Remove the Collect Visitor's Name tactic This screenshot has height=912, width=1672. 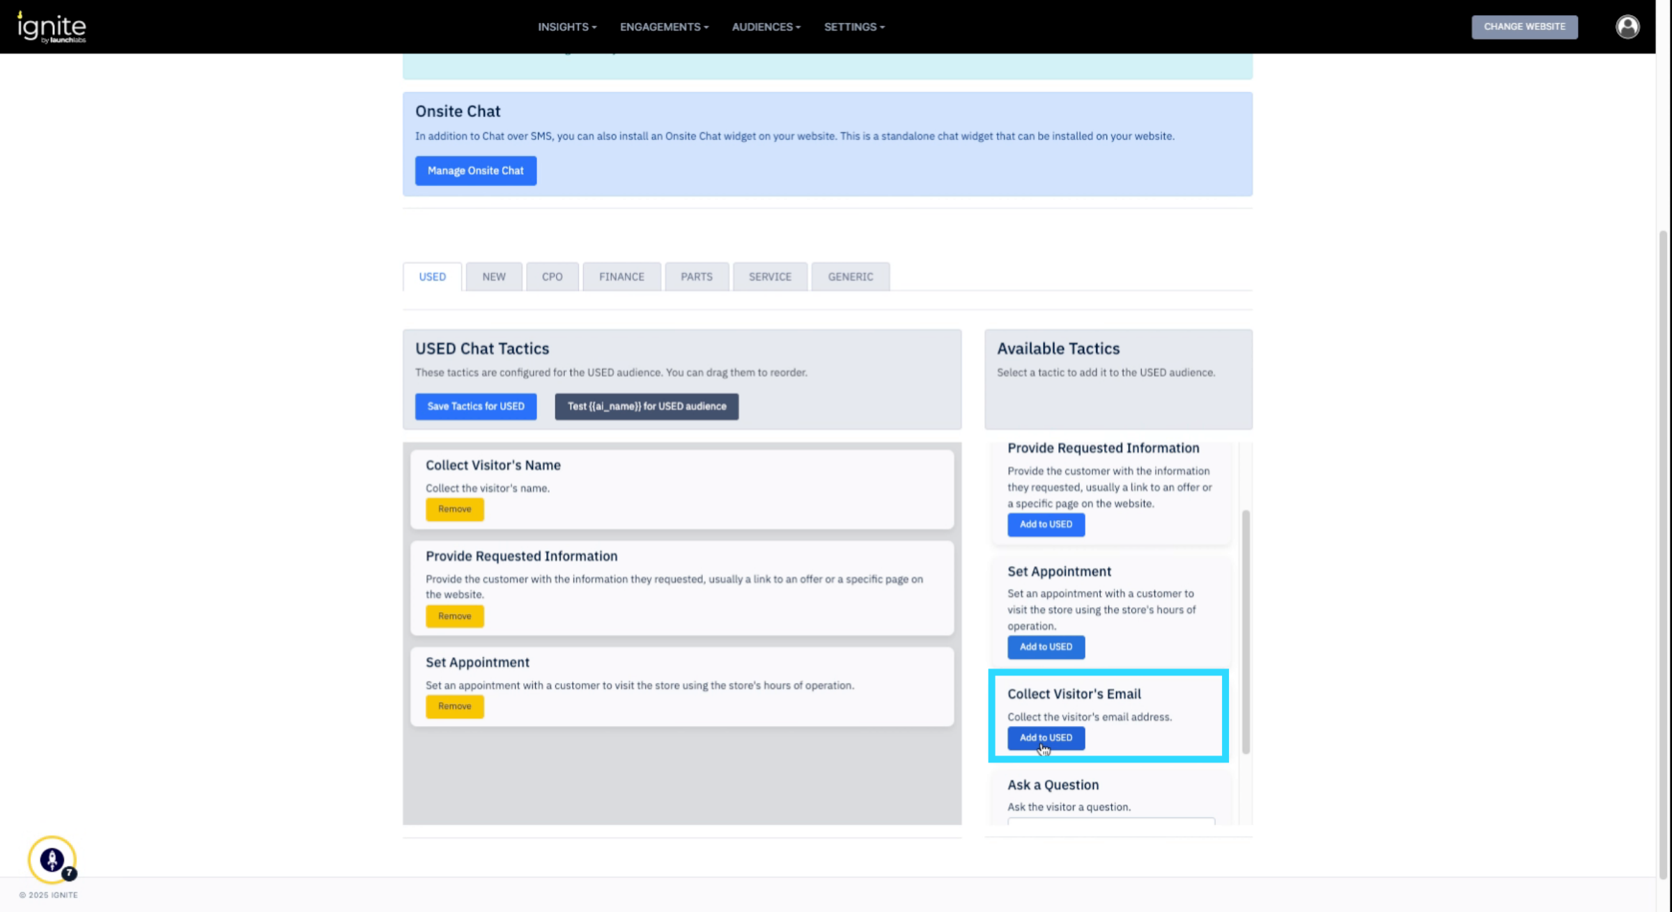click(x=454, y=510)
